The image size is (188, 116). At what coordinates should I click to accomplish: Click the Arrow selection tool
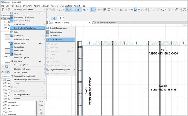60,18
